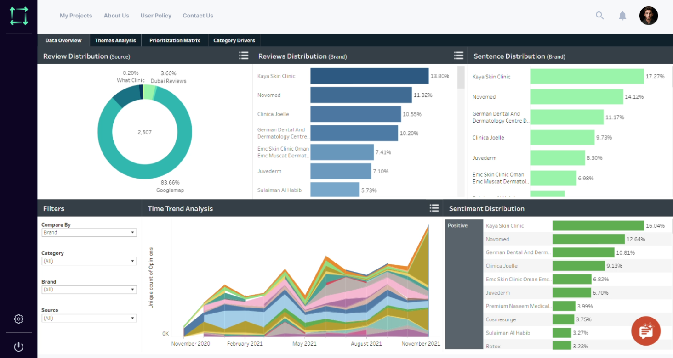Select German Dental bar at 10.20%

[x=354, y=133]
